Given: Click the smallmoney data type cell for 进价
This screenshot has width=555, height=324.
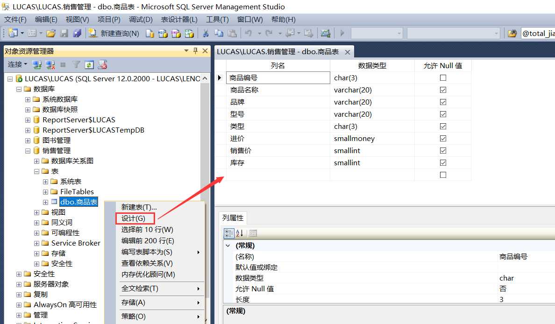Looking at the screenshot, I should 372,139.
